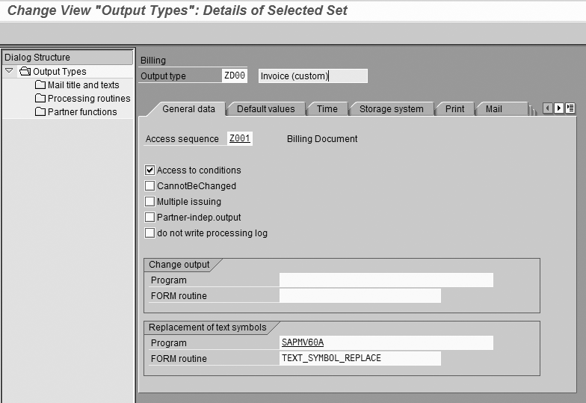Click the Change output Program field
This screenshot has height=403, width=586.
tap(386, 280)
